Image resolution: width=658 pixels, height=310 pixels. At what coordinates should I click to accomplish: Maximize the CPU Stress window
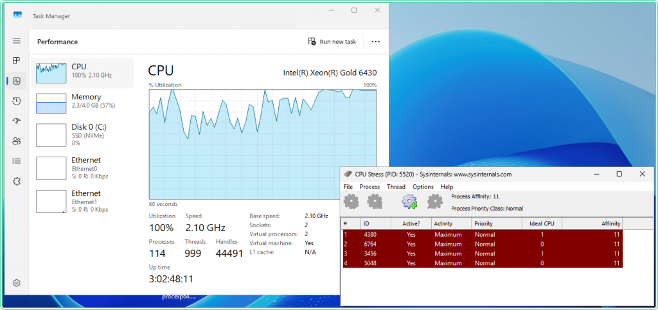click(x=619, y=174)
